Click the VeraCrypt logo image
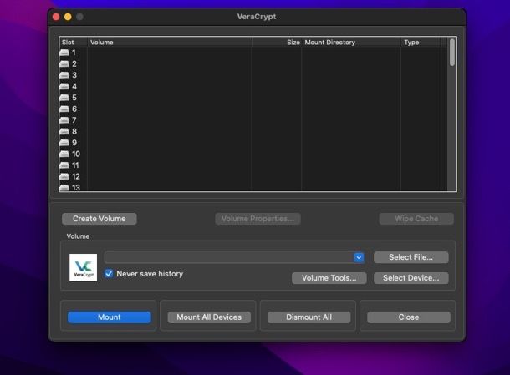The height and width of the screenshot is (375, 510). [83, 267]
